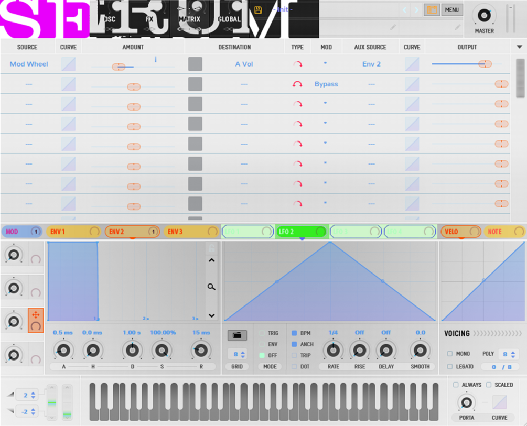The width and height of the screenshot is (527, 426).
Task: Open the A Vol destination selector
Action: [x=244, y=64]
